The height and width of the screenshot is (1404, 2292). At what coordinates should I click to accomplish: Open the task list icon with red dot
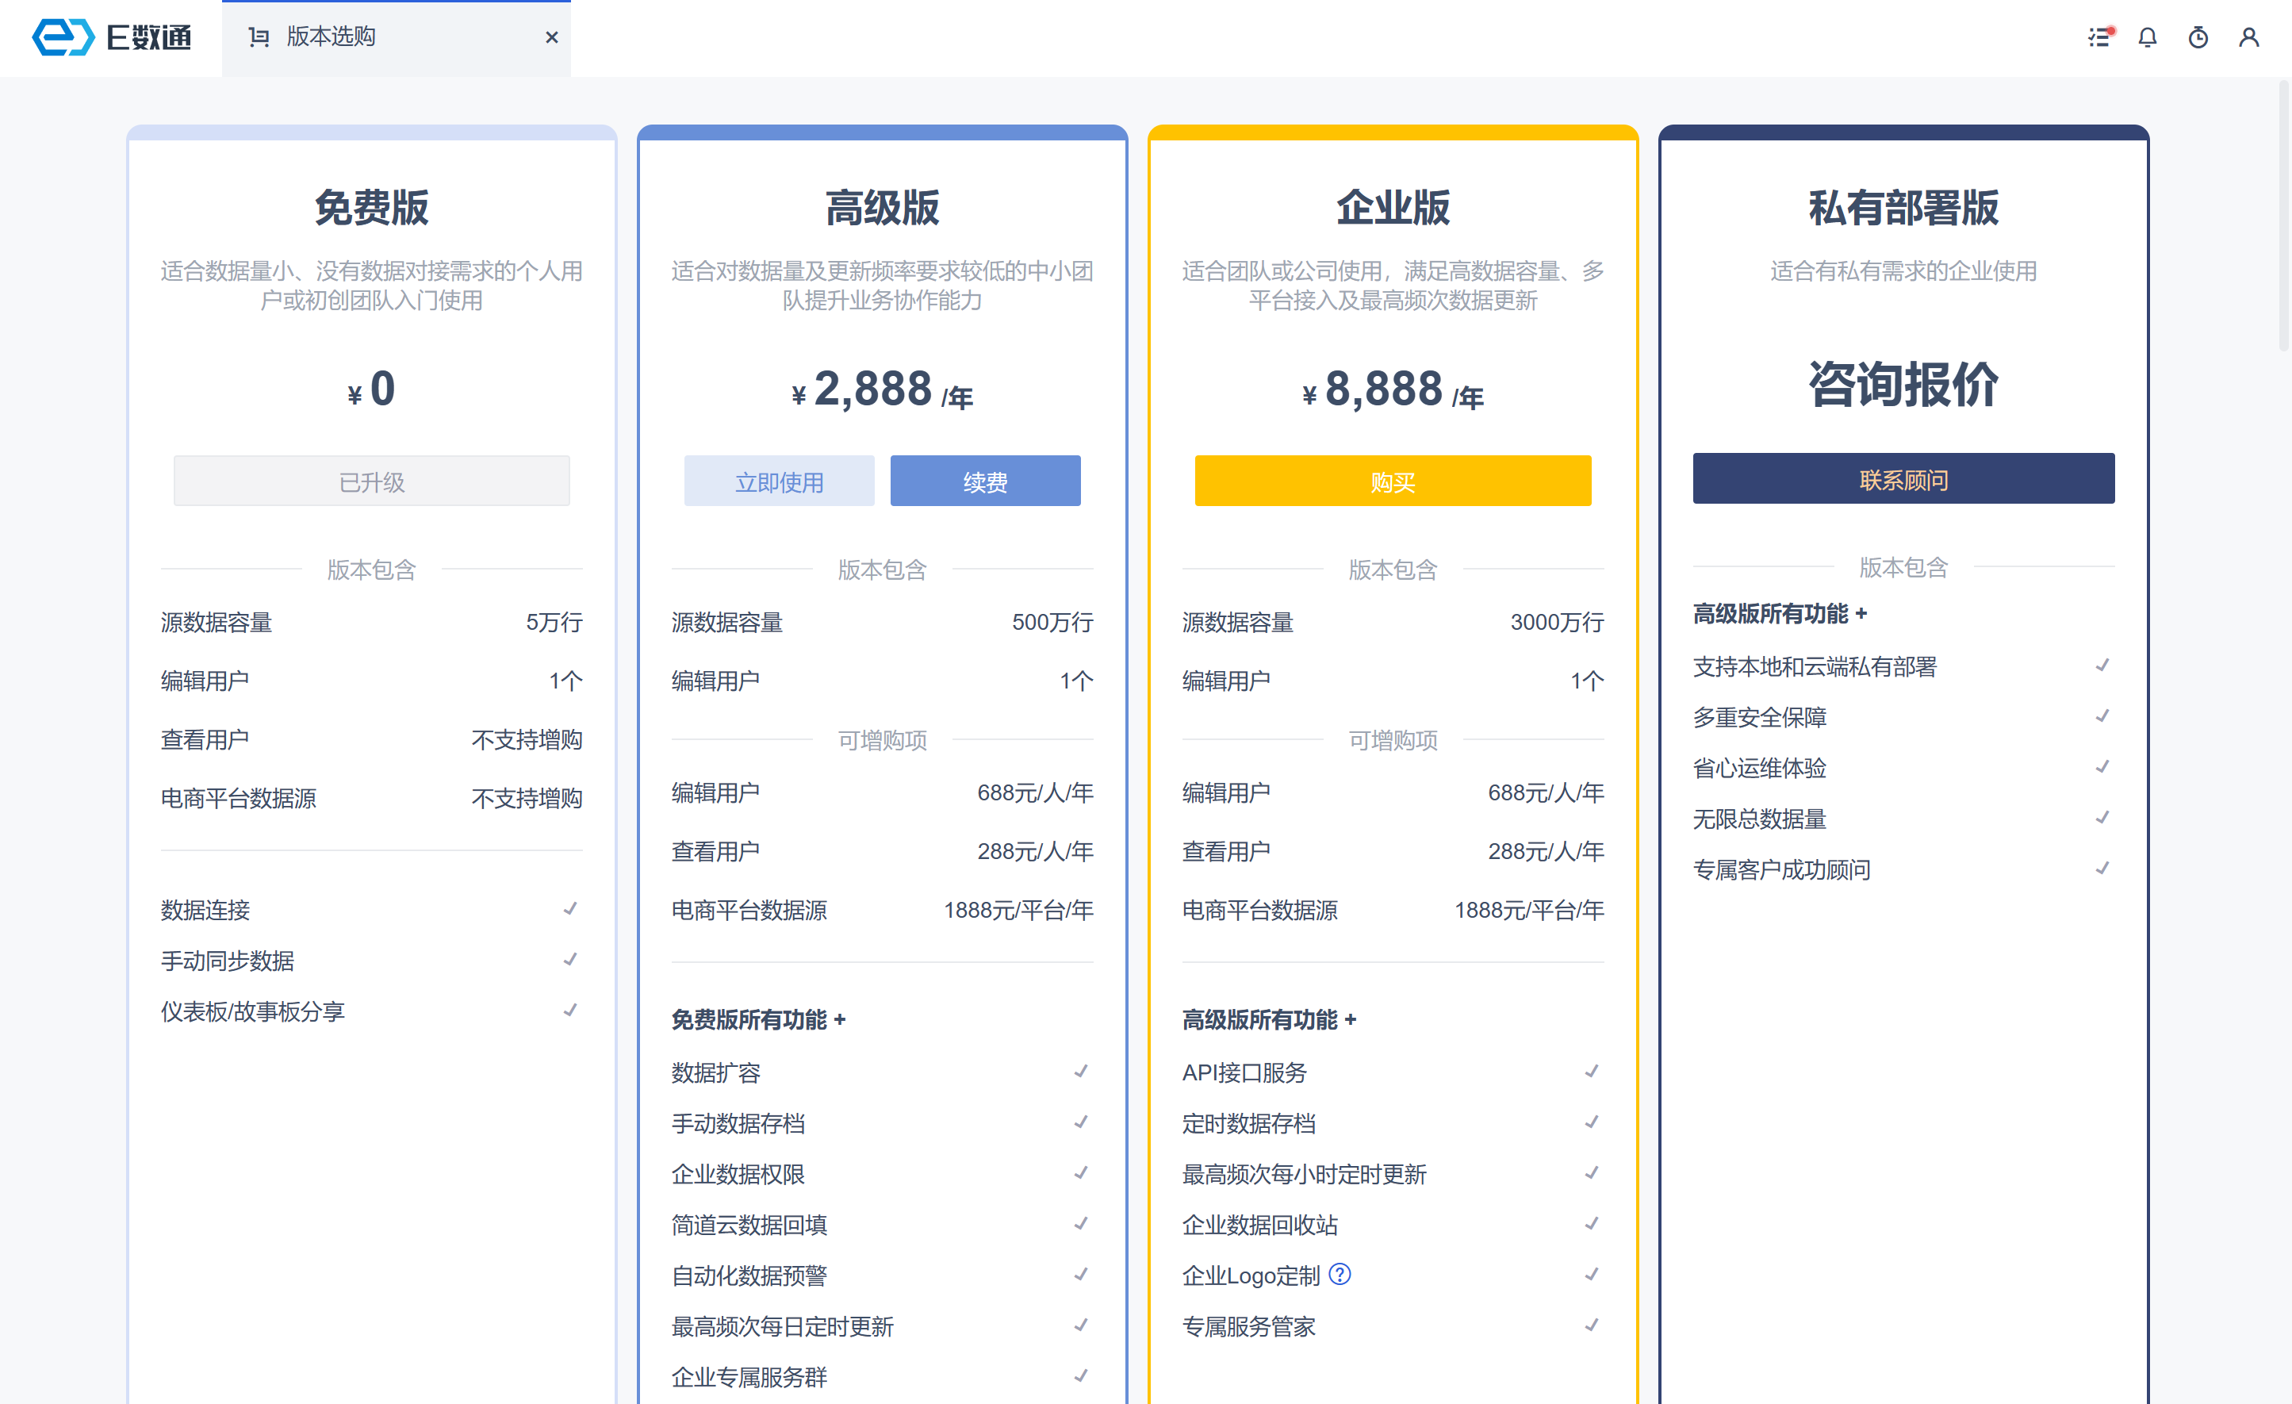(2099, 37)
